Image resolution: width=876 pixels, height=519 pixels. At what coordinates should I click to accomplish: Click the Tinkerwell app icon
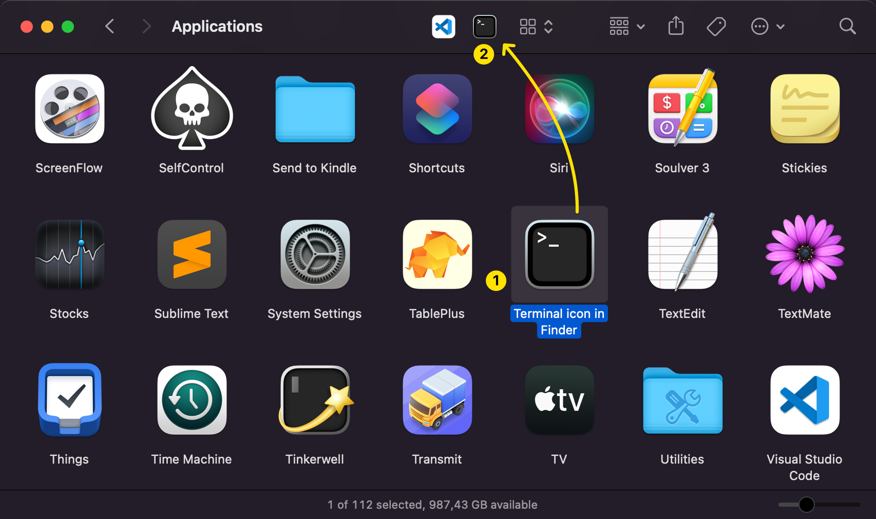(x=315, y=401)
